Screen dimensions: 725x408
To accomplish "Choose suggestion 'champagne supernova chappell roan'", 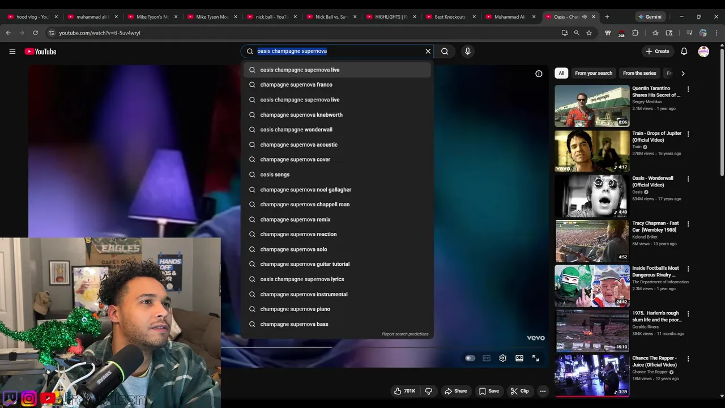I will click(x=337, y=205).
